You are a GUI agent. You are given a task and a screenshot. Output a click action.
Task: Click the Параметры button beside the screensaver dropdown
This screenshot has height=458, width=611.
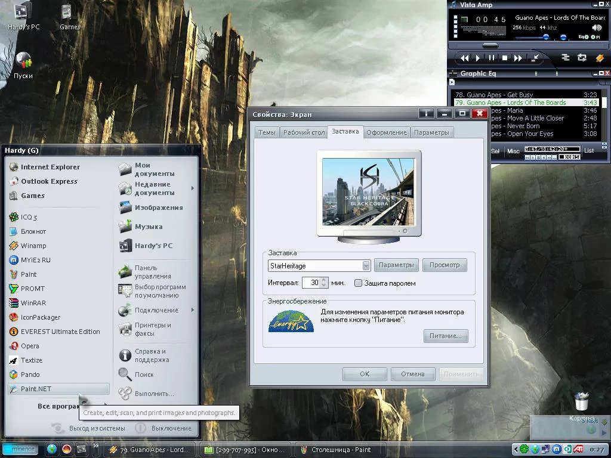(396, 265)
